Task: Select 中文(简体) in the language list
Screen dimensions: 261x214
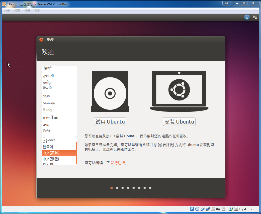Action: [59, 153]
